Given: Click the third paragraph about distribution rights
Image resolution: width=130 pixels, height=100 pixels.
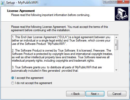Looking at the screenshot, I should 57,69.
